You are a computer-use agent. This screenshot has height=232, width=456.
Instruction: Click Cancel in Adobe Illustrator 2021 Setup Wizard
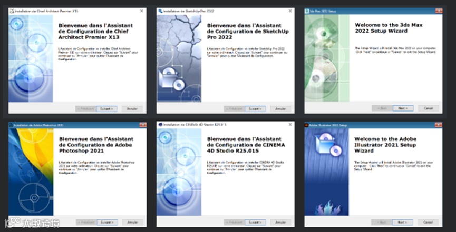point(428,223)
